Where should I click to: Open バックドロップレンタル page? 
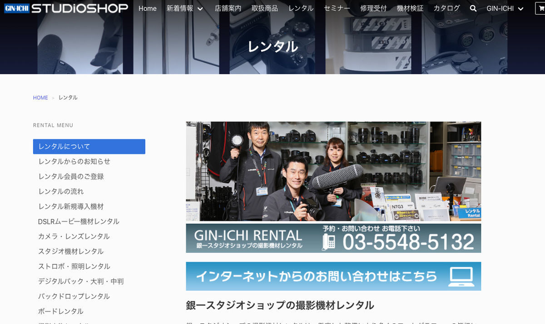[74, 296]
